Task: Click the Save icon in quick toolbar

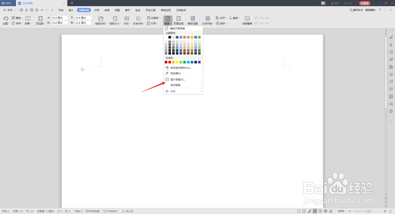Action: (21, 10)
